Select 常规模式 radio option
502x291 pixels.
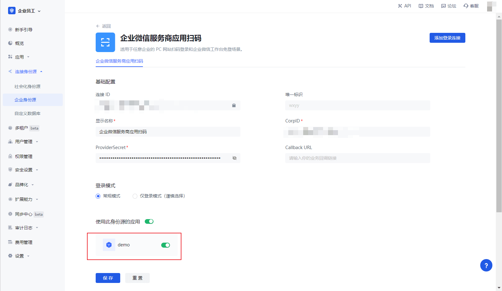[98, 196]
